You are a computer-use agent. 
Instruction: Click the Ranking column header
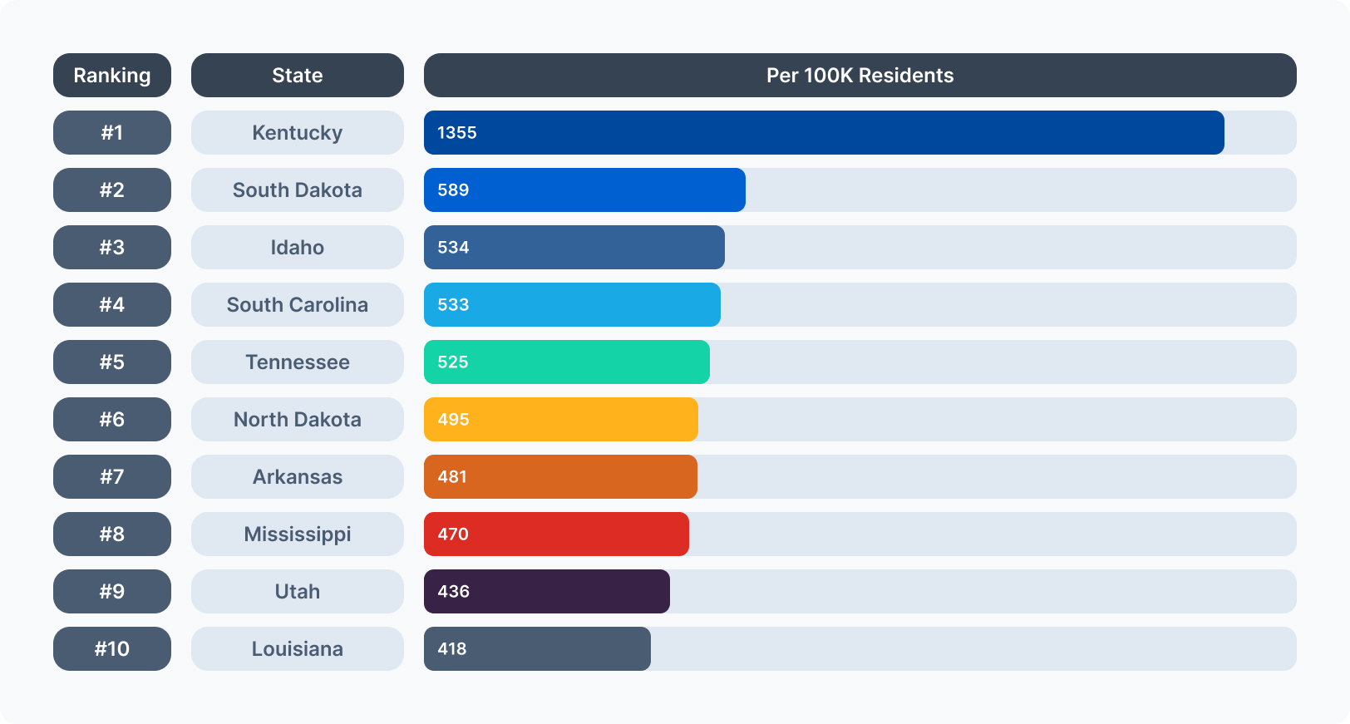tap(112, 76)
